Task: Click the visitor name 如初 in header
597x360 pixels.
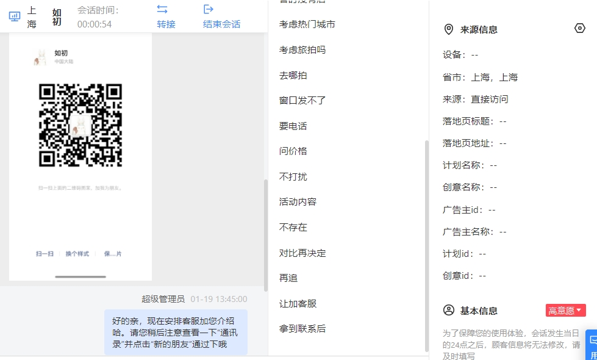Action: 57,18
